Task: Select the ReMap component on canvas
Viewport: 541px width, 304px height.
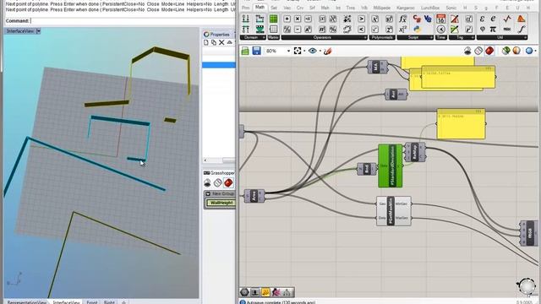Action: click(415, 152)
